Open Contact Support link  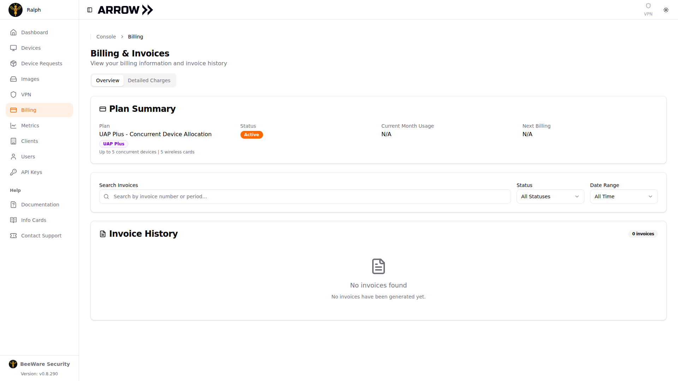pos(39,236)
